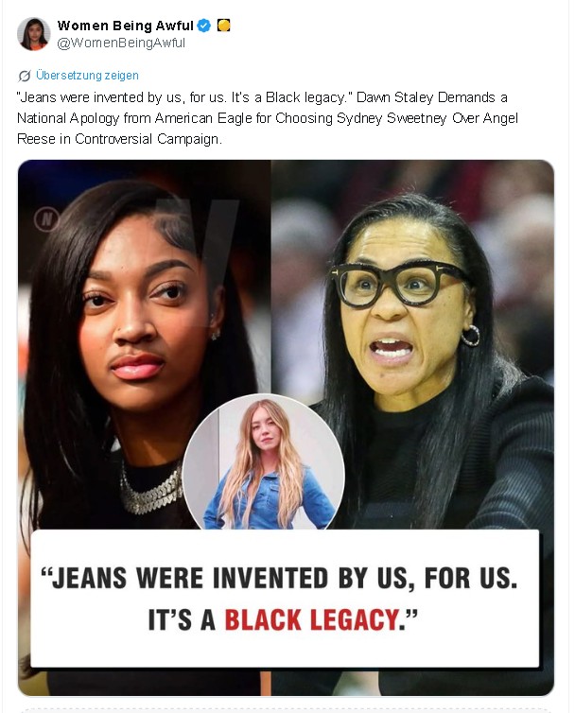575x713 pixels.
Task: Open the right photo of the woman with glasses
Action: [412, 345]
